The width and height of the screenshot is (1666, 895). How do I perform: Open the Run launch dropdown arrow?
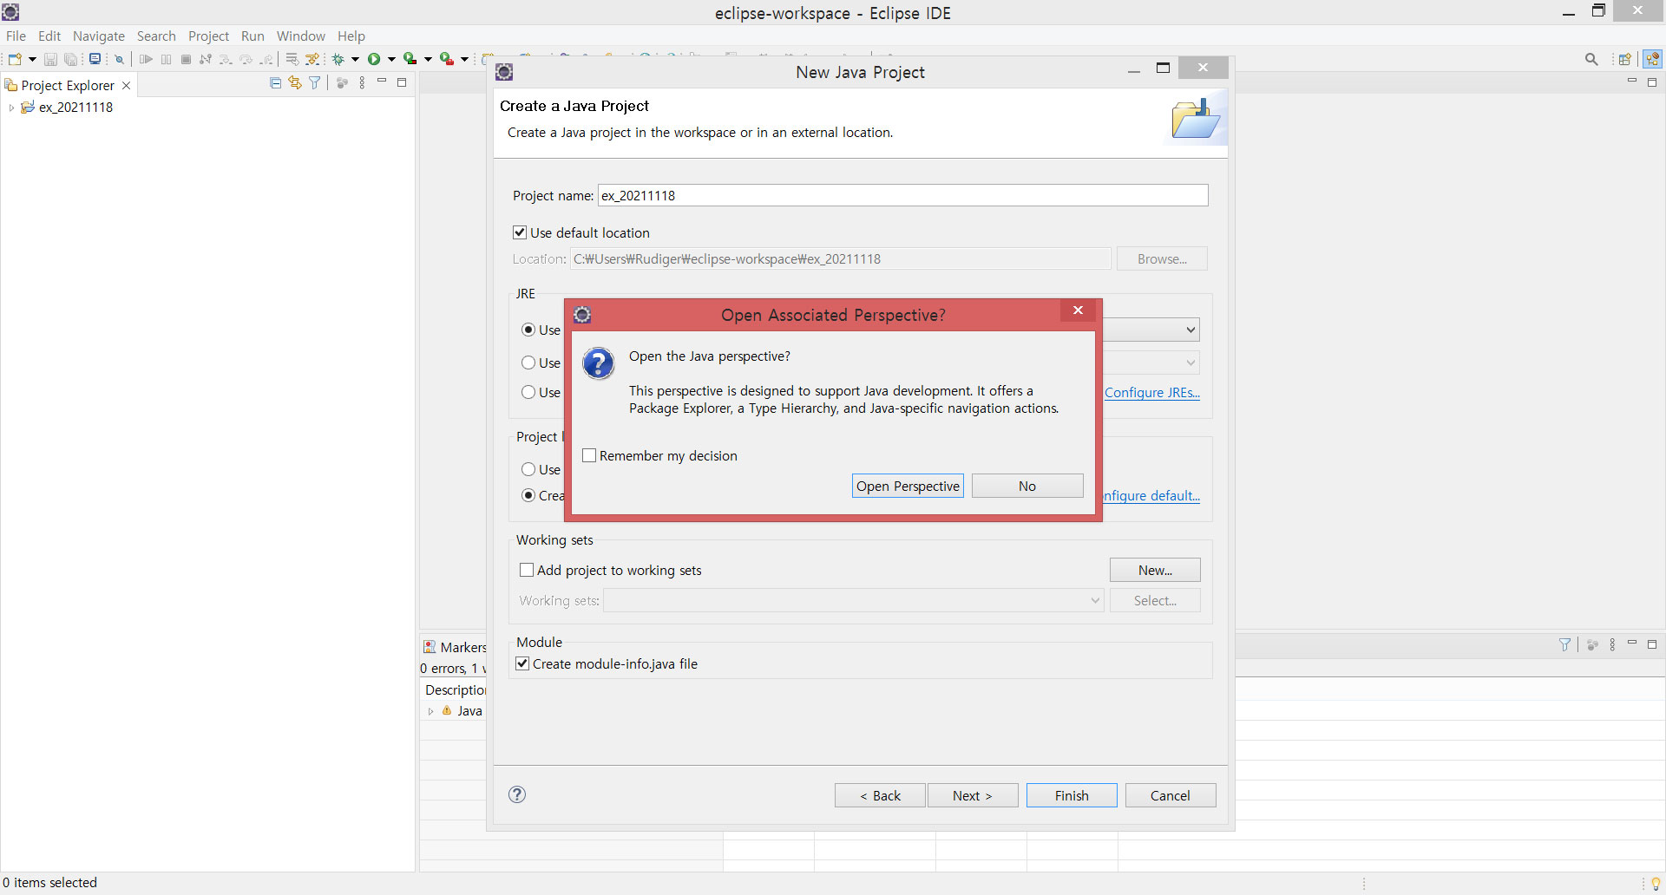pyautogui.click(x=391, y=59)
